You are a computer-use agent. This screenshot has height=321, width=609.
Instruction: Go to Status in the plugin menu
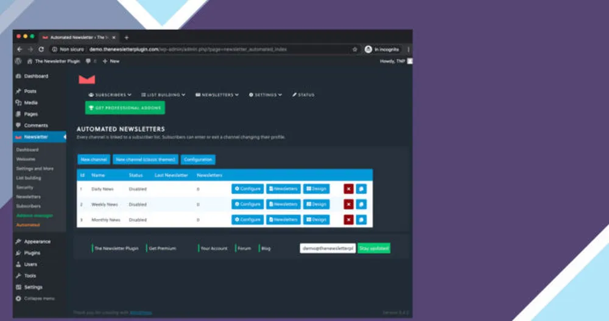pyautogui.click(x=303, y=95)
